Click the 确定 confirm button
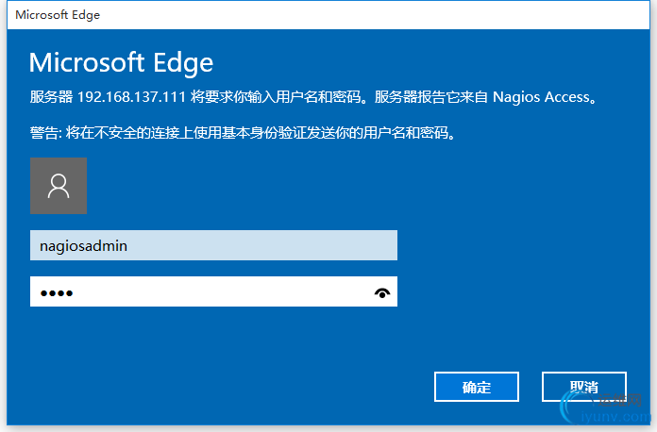Viewport: 657px width, 432px height. pyautogui.click(x=477, y=387)
